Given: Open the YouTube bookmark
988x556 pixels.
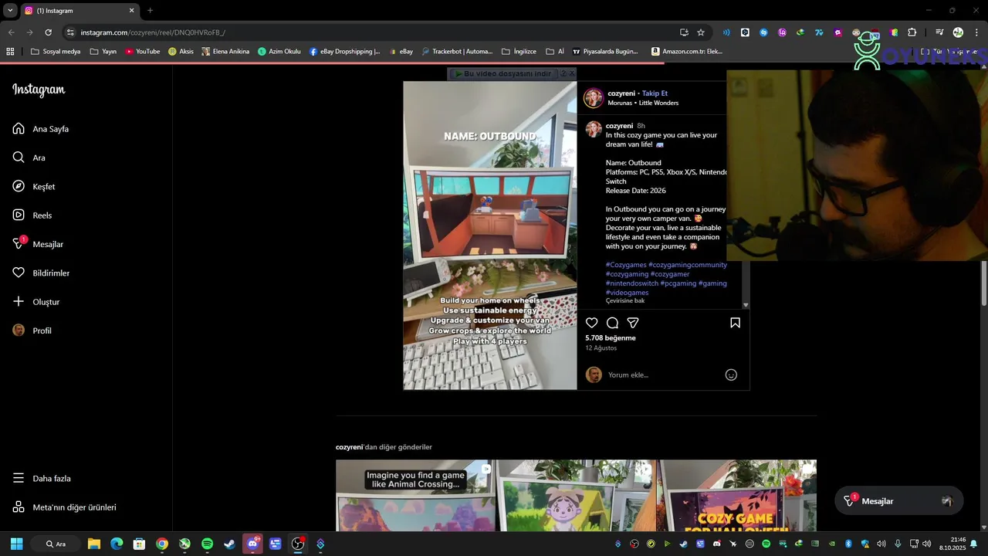Looking at the screenshot, I should 142,52.
